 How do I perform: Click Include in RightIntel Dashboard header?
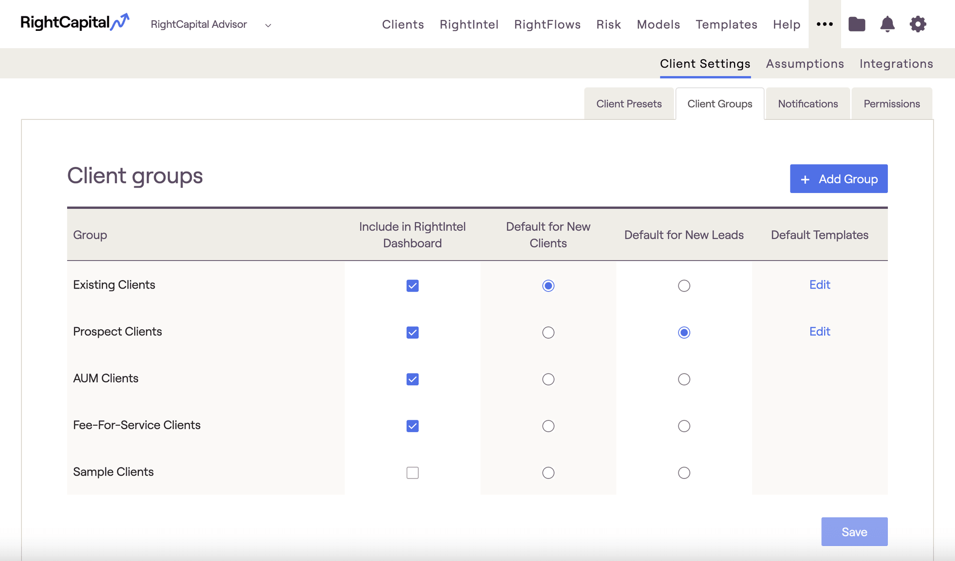[x=412, y=235]
